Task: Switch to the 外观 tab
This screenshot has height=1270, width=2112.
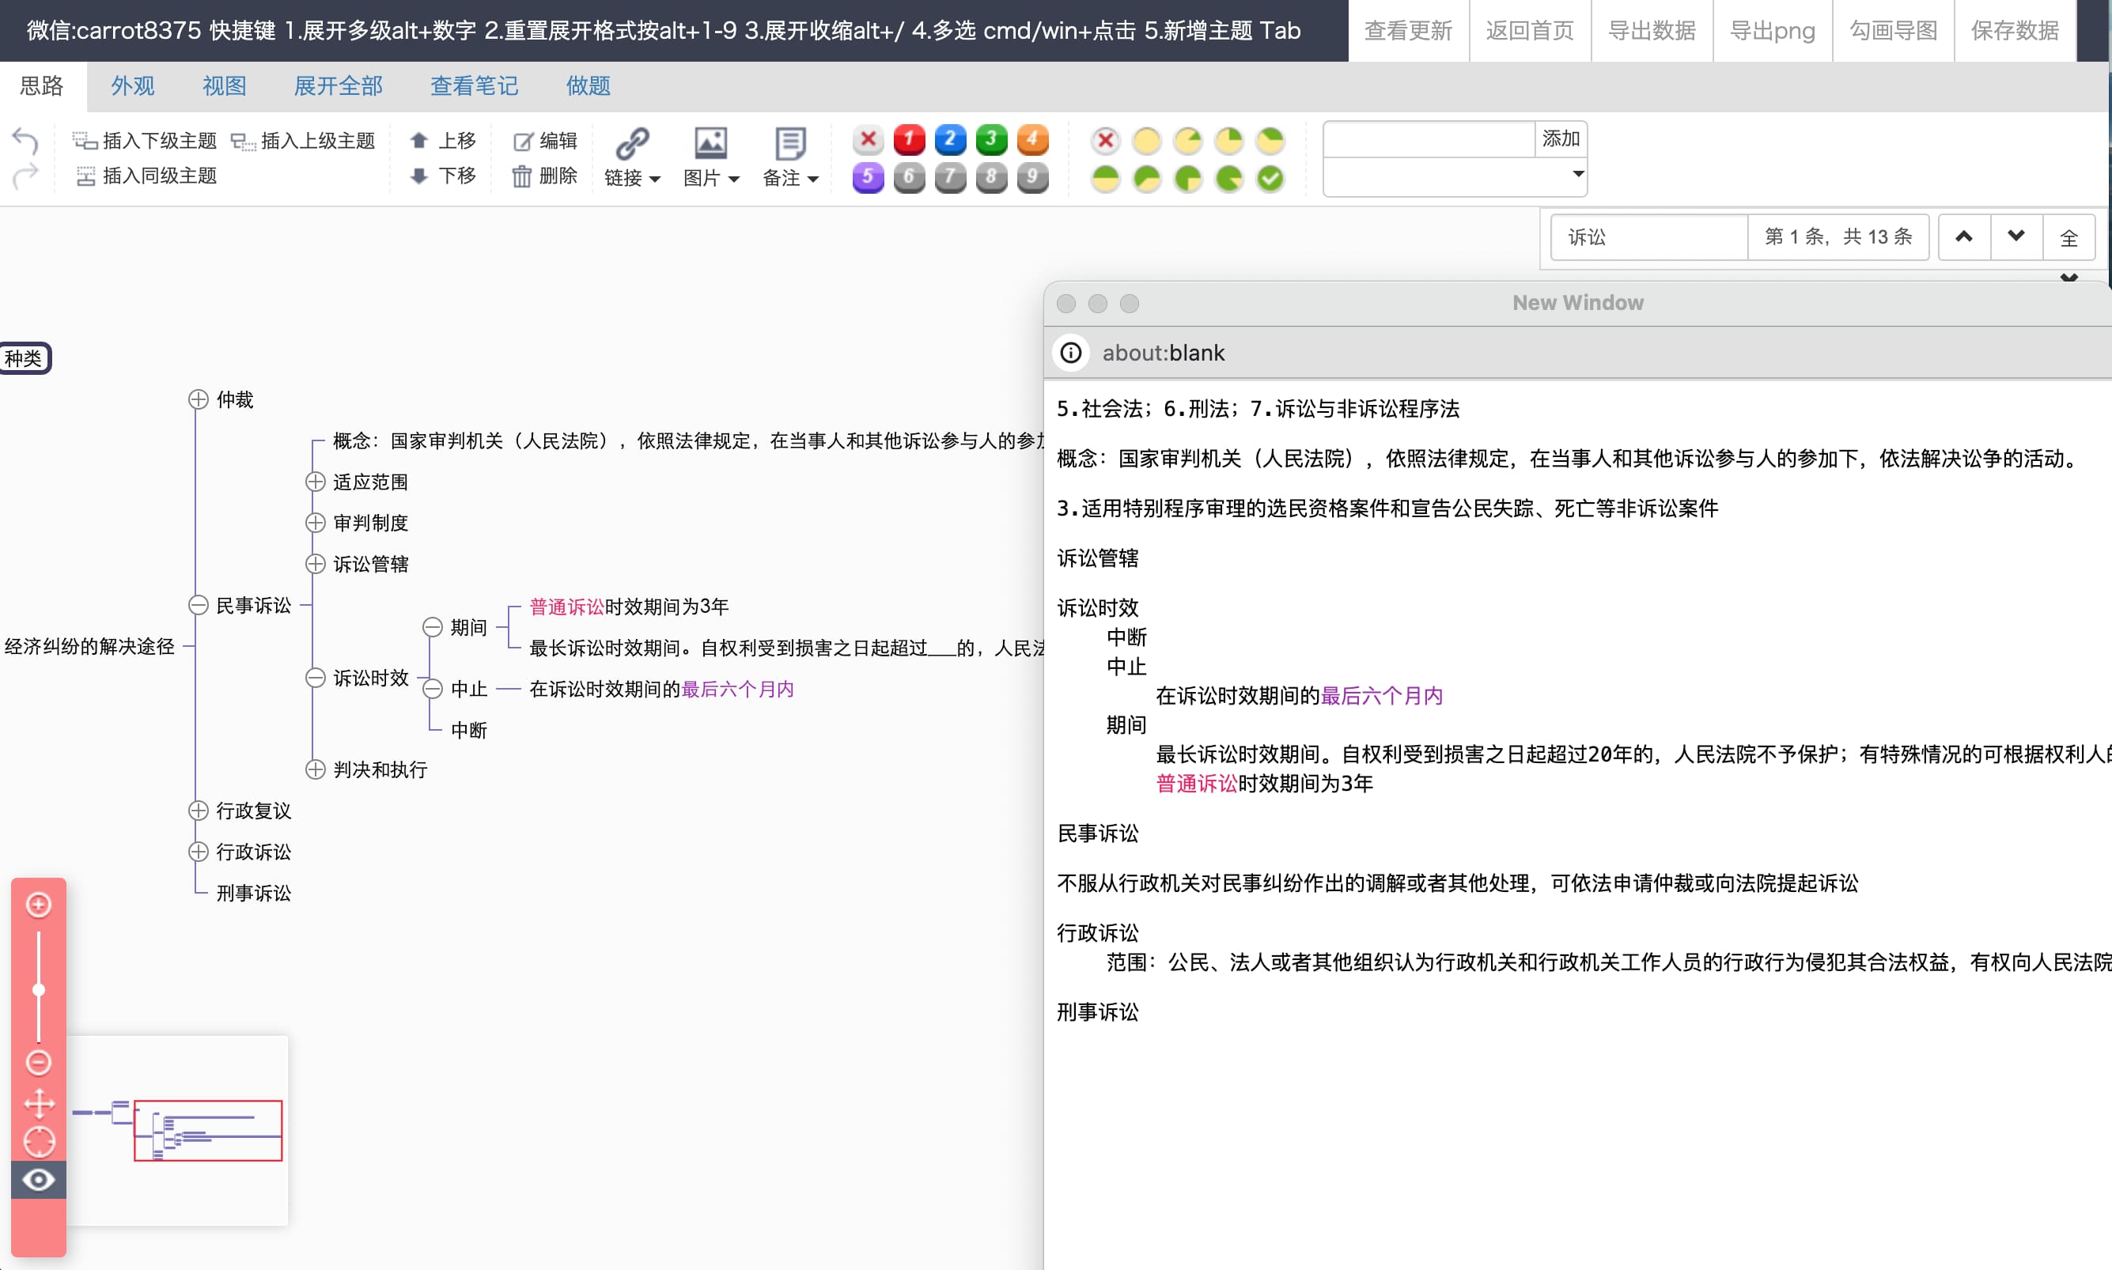Action: click(133, 85)
